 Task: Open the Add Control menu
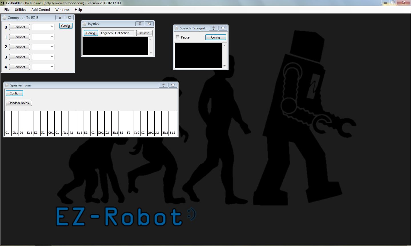pyautogui.click(x=41, y=10)
